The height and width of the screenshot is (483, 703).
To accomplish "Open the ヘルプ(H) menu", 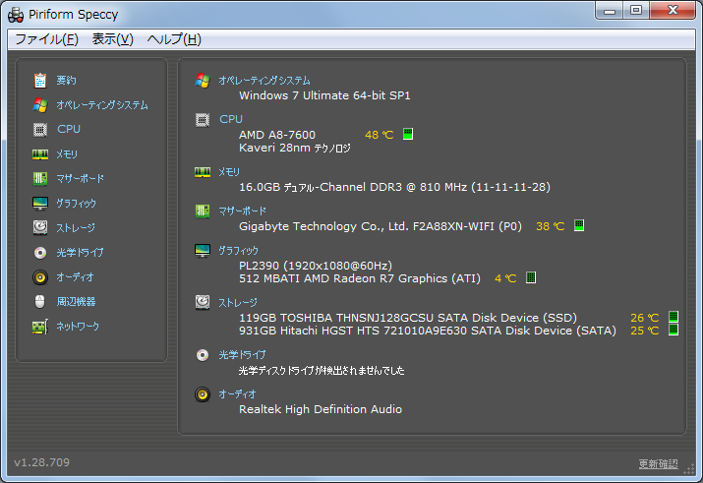I will (174, 39).
